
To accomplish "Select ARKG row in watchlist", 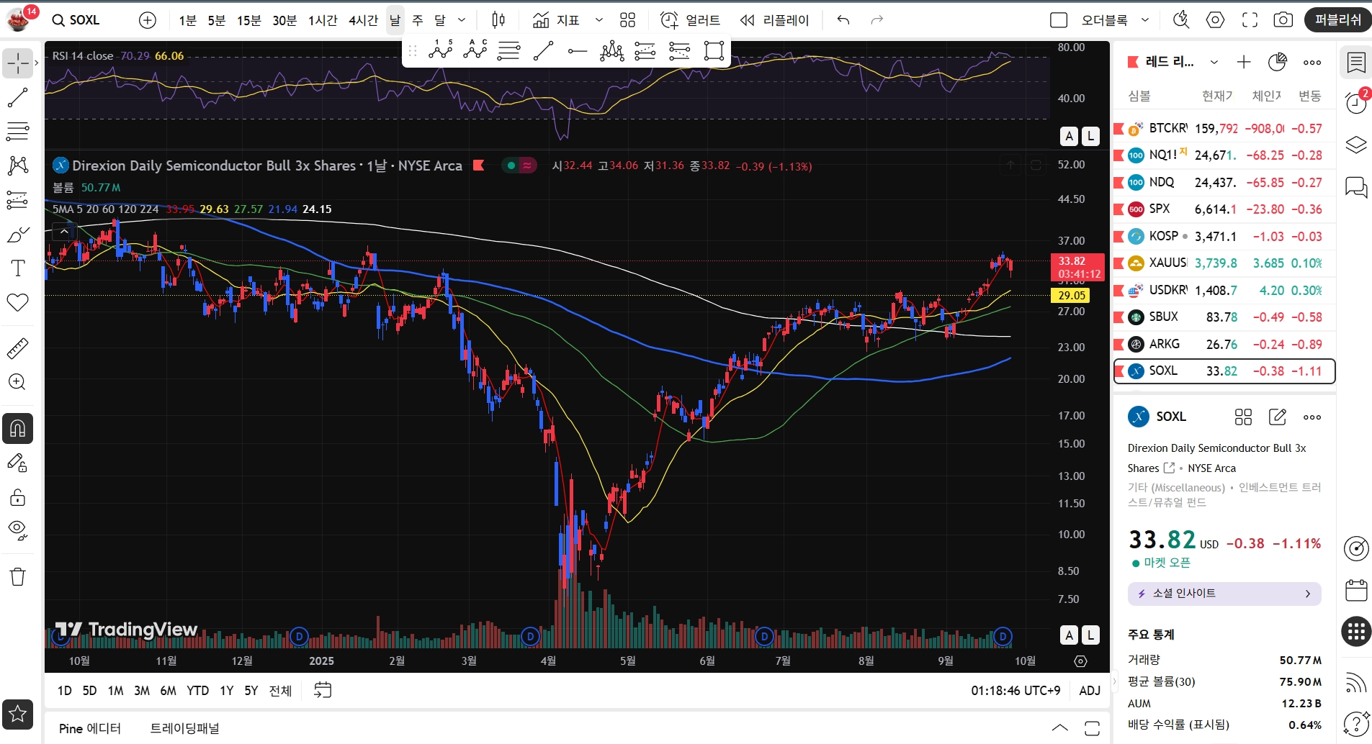I will coord(1224,344).
